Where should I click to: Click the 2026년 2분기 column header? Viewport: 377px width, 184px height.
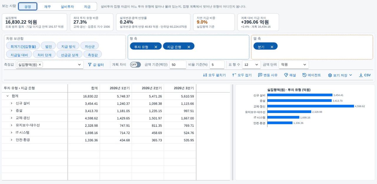click(x=148, y=88)
